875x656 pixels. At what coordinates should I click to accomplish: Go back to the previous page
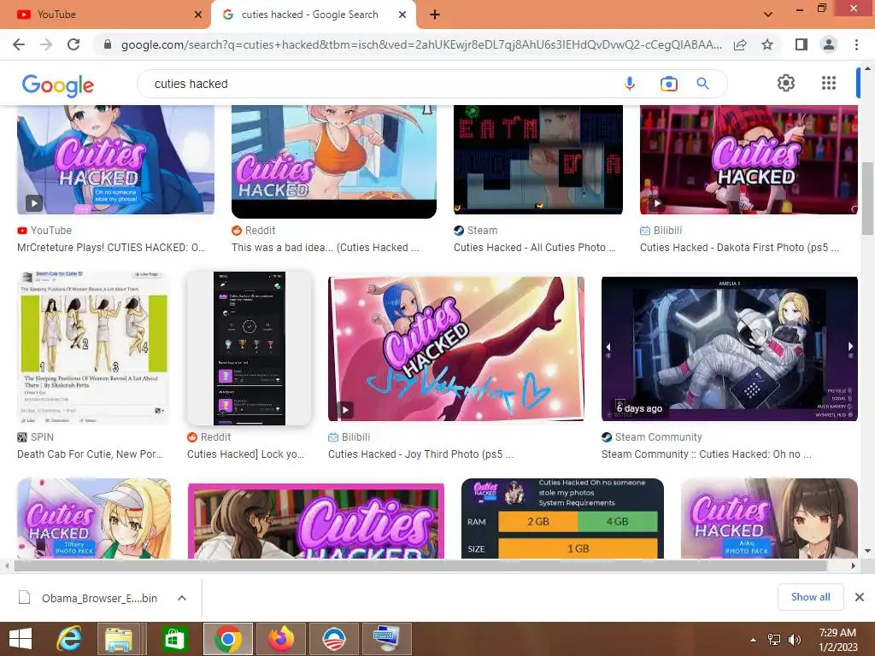pyautogui.click(x=19, y=44)
